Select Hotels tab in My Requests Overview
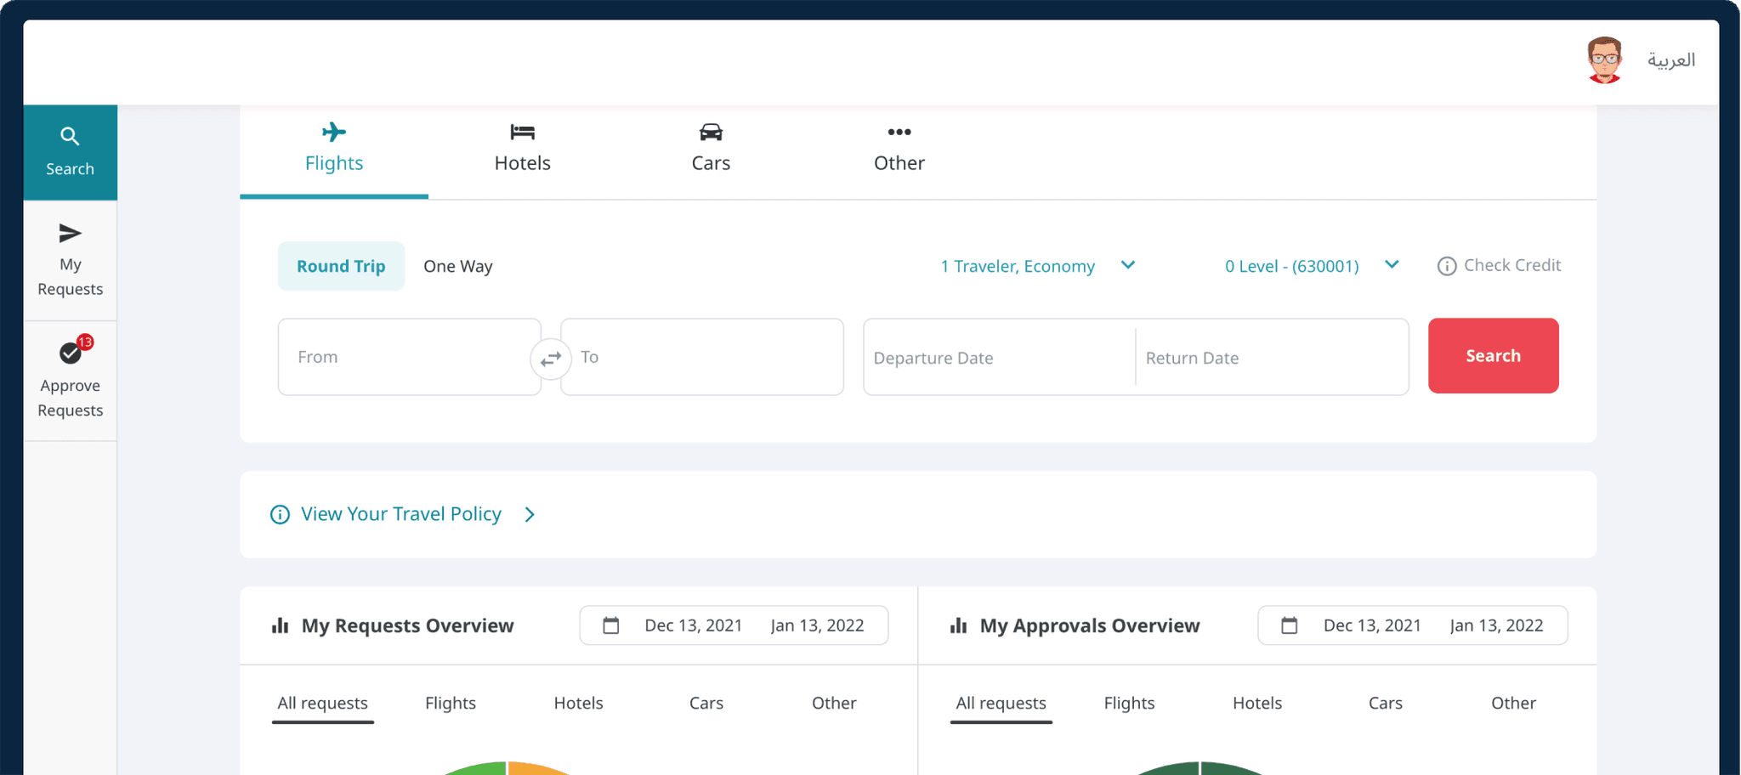The width and height of the screenshot is (1741, 775). coord(578,704)
